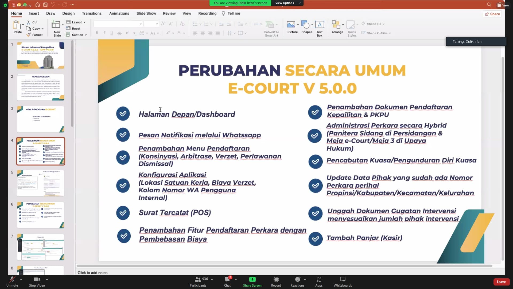Click the Tell me search box
Screen dimensions: 513x289
231,13
